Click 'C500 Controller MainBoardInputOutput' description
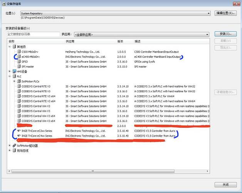The height and width of the screenshot is (193, 242). pyautogui.click(x=156, y=52)
